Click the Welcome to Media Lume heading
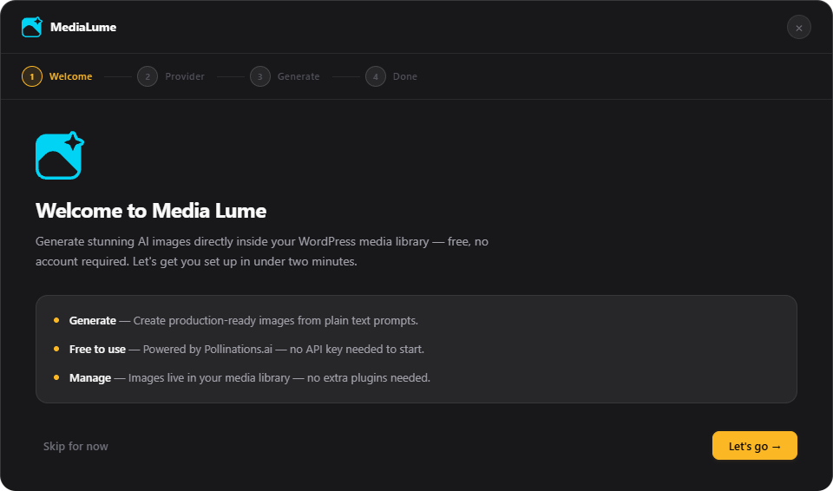This screenshot has width=833, height=491. point(151,211)
